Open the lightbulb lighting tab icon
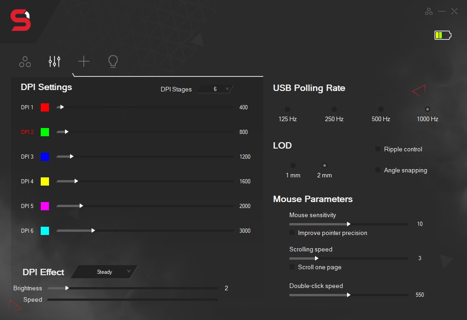The width and height of the screenshot is (467, 320). click(113, 62)
